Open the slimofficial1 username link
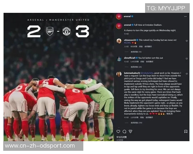This screenshot has width=193, height=154. pyautogui.click(x=130, y=58)
